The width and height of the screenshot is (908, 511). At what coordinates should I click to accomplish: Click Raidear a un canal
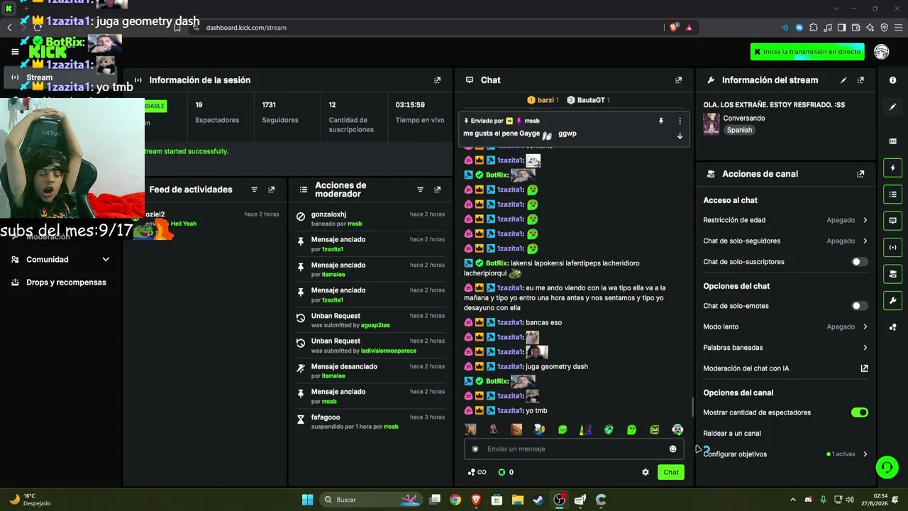point(732,434)
